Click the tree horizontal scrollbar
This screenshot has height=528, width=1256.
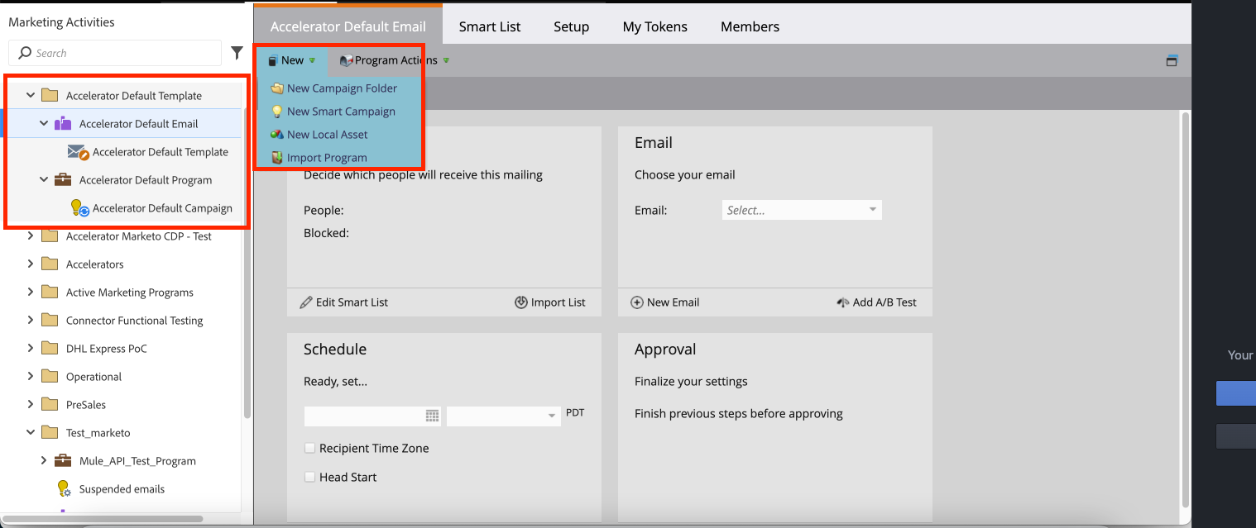(x=103, y=519)
